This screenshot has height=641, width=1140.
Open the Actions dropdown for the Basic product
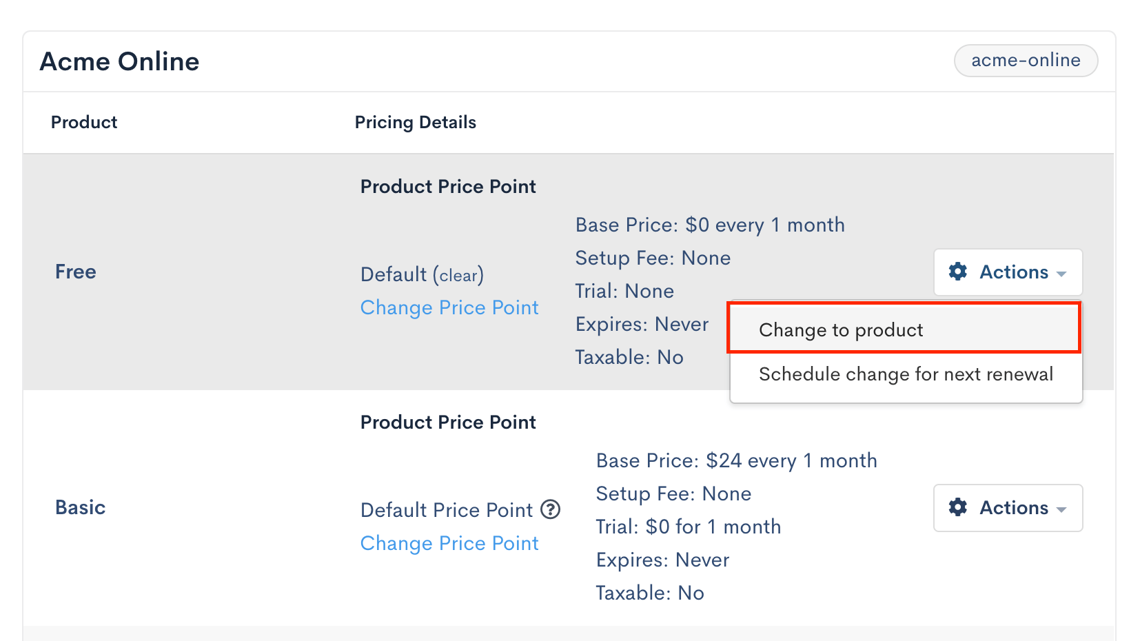[1008, 508]
